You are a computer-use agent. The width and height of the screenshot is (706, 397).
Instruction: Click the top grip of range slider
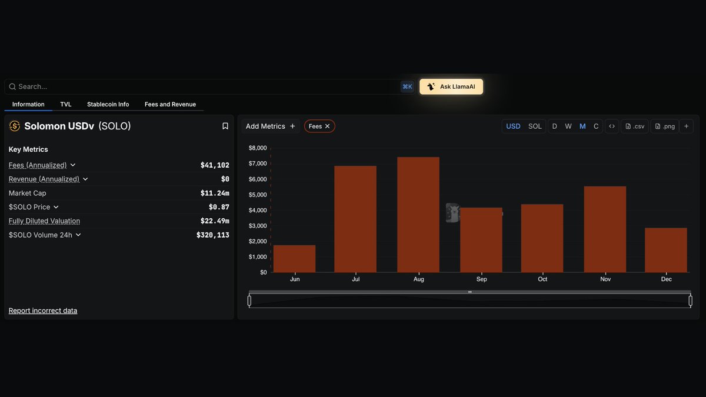469,292
